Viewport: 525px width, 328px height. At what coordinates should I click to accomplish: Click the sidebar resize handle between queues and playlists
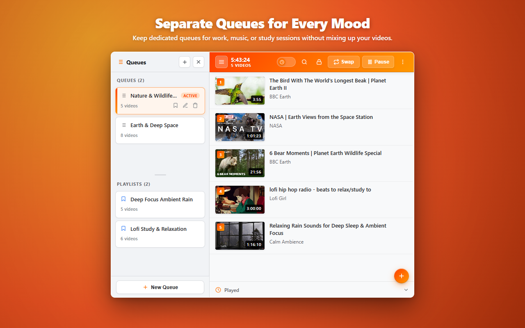click(x=160, y=175)
